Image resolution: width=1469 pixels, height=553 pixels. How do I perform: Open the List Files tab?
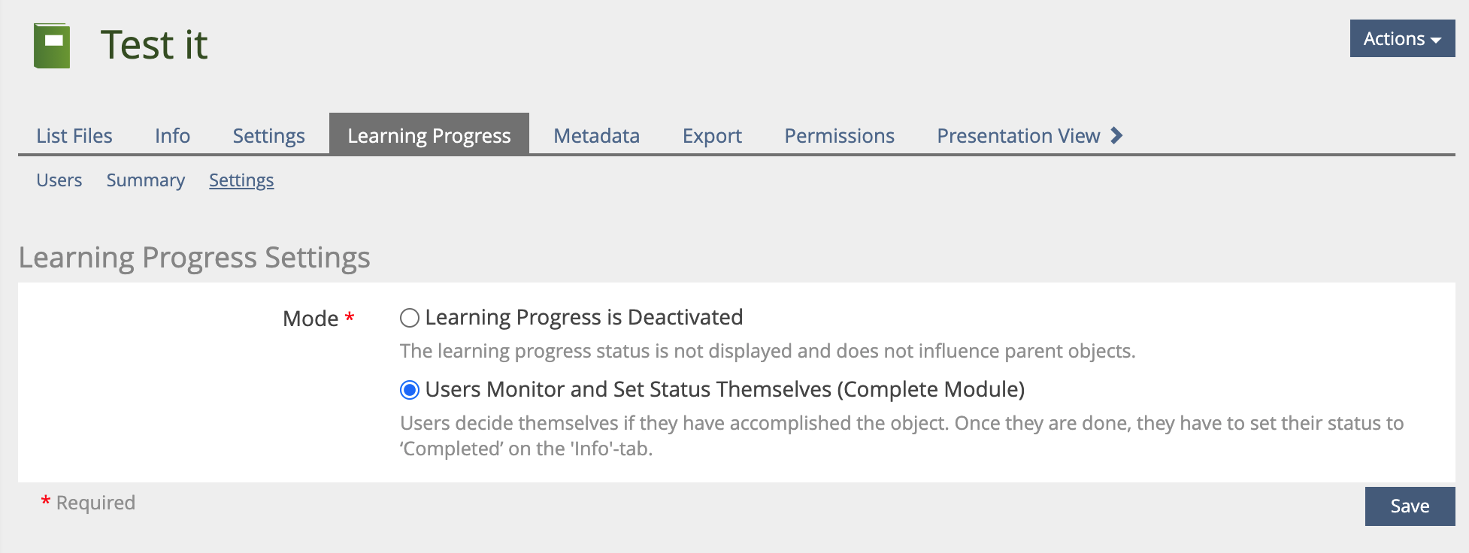pos(74,136)
